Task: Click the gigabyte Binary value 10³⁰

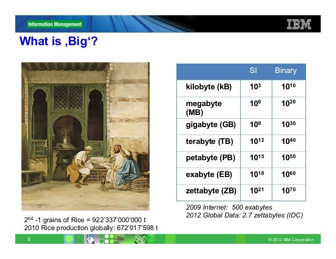Action: coord(289,124)
